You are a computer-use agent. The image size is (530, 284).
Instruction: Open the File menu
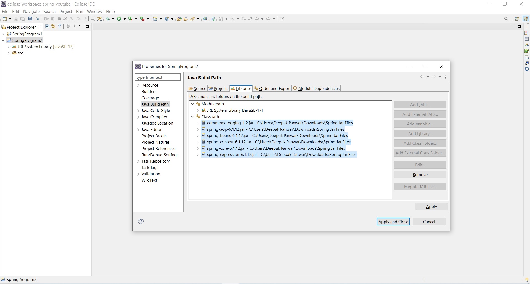point(5,12)
